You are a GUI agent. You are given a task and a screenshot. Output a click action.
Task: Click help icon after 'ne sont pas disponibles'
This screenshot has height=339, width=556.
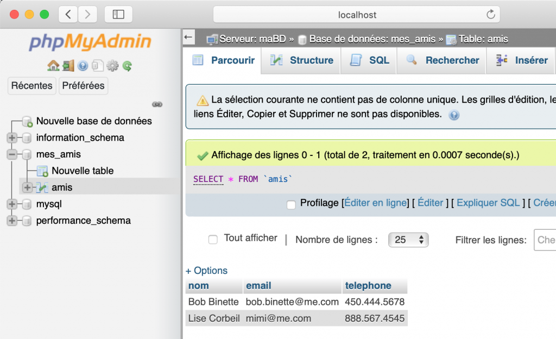pos(454,115)
